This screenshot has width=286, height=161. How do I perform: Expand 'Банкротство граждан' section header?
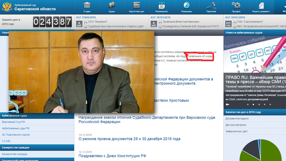(x=15, y=147)
